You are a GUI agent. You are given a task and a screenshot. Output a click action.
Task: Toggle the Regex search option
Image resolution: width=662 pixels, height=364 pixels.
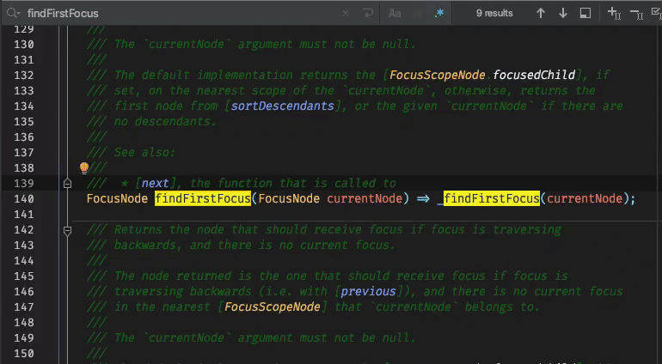tap(439, 14)
